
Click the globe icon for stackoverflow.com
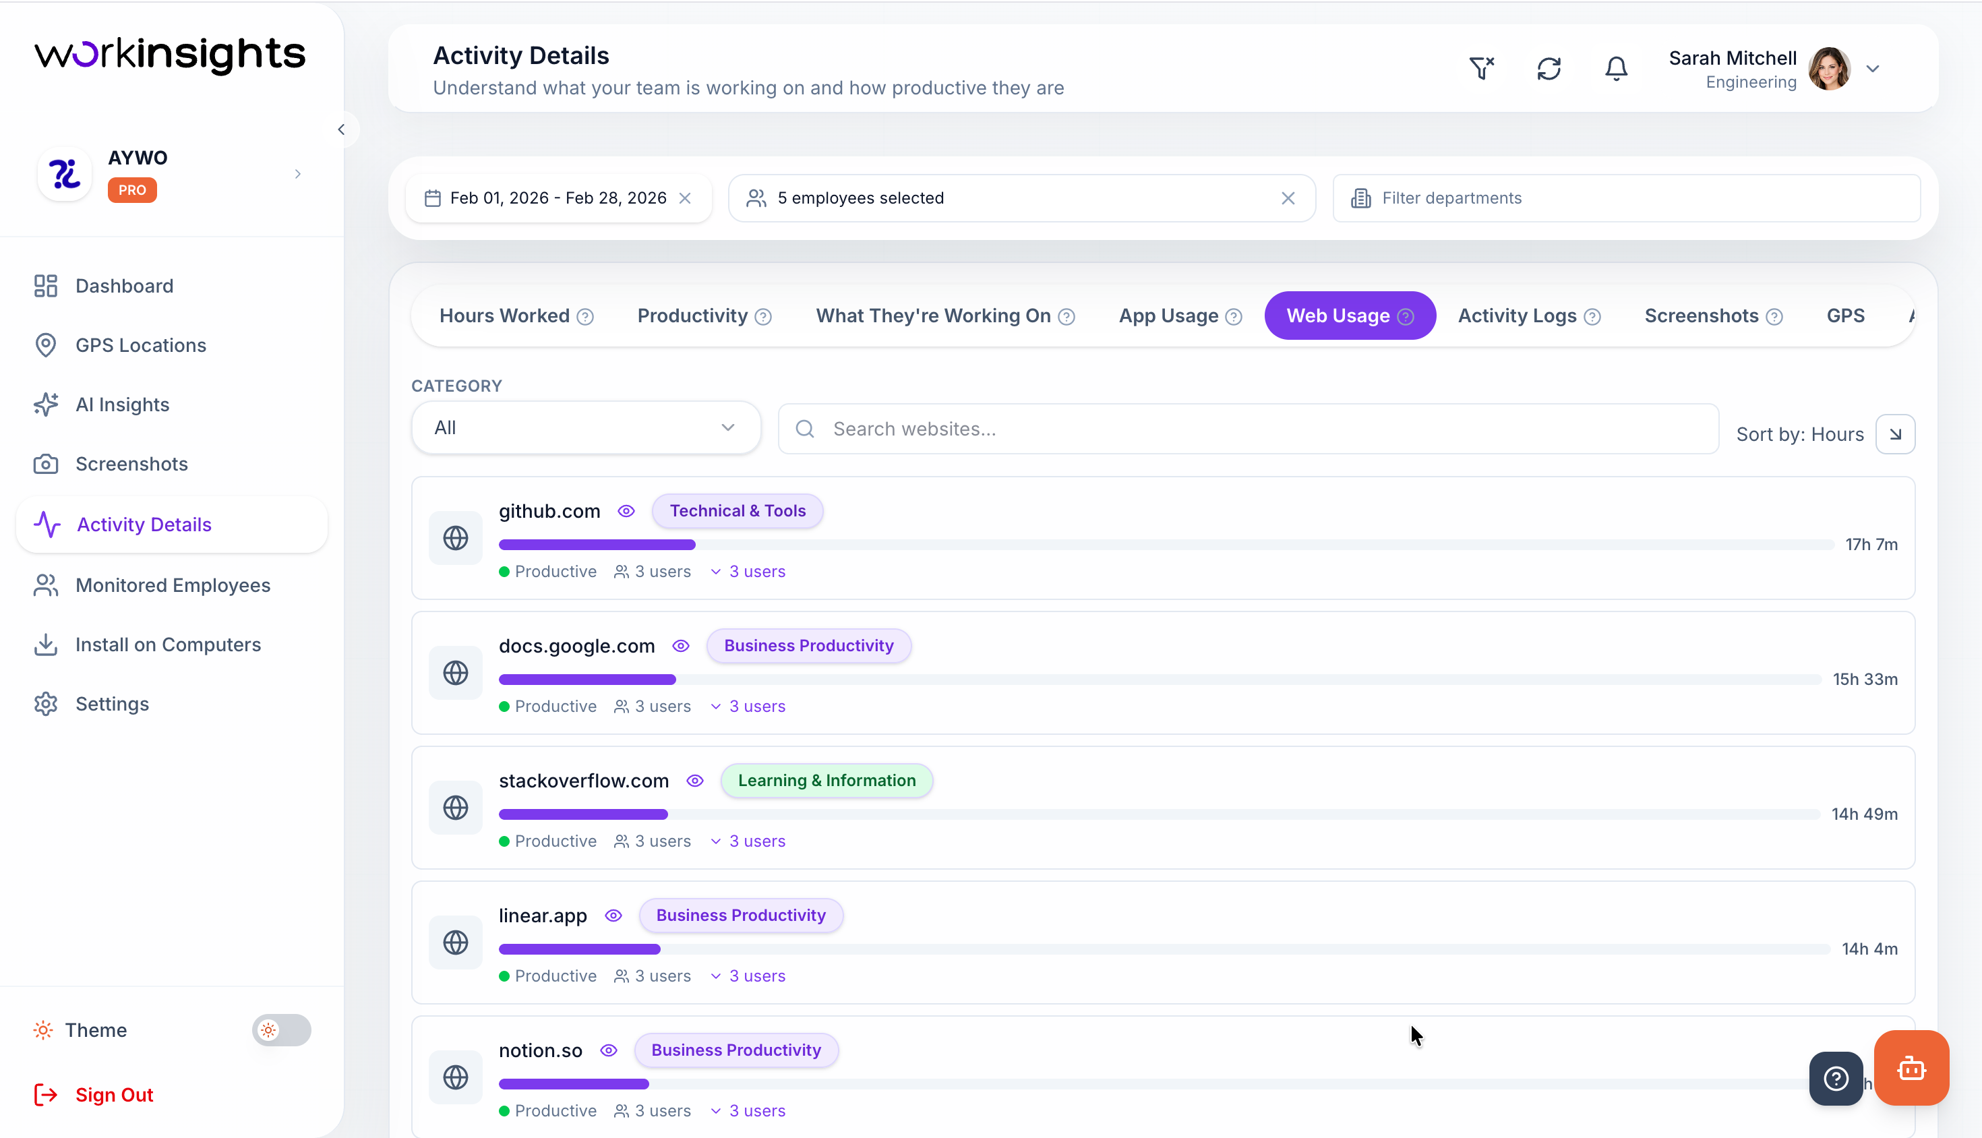coord(456,808)
